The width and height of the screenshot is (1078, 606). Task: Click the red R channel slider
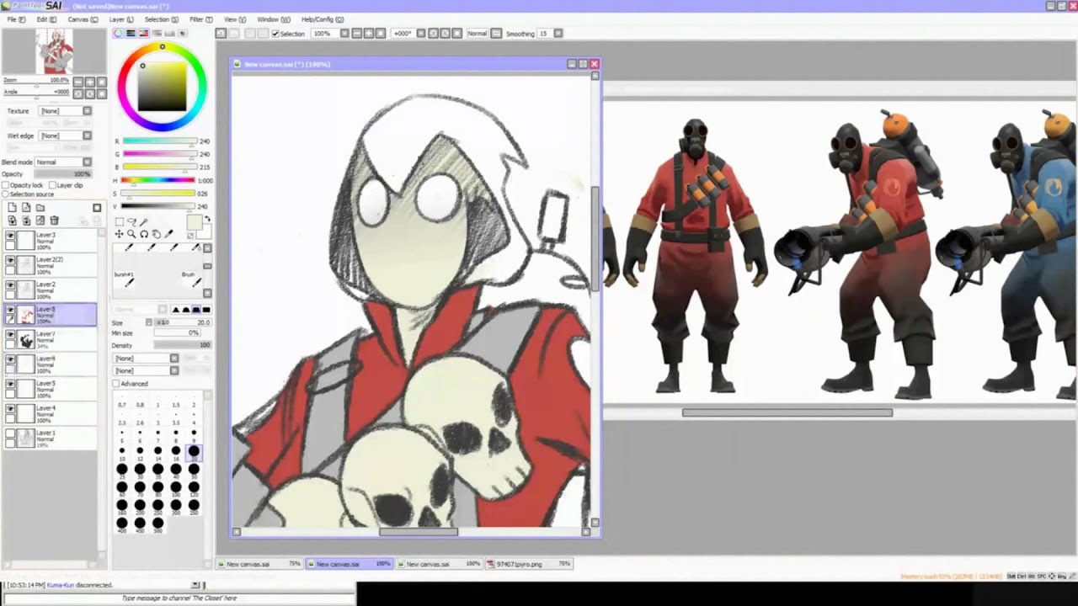(x=159, y=141)
